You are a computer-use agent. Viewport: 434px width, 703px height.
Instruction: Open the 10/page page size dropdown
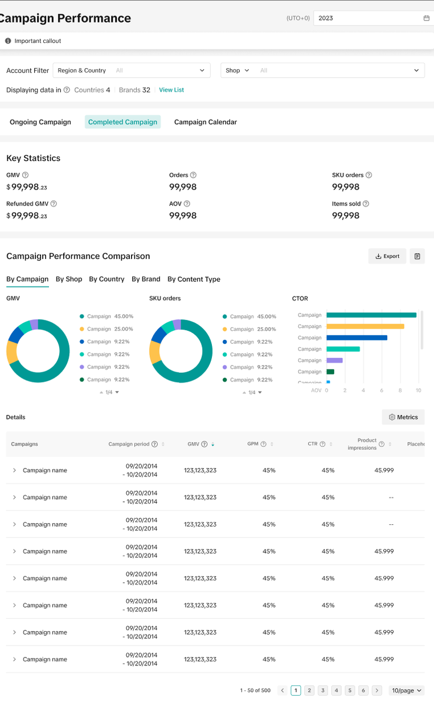(407, 690)
